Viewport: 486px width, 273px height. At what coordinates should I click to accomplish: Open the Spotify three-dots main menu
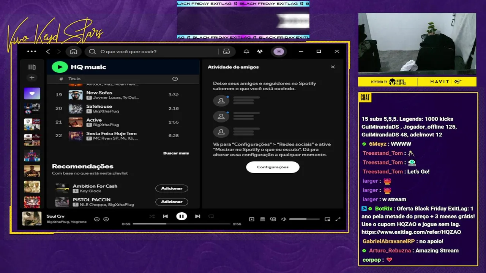pyautogui.click(x=32, y=51)
